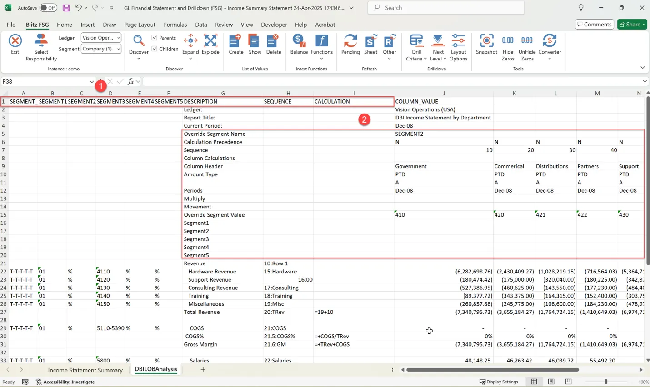Switch to Page Layout view in status bar
This screenshot has width=650, height=387.
(551, 382)
